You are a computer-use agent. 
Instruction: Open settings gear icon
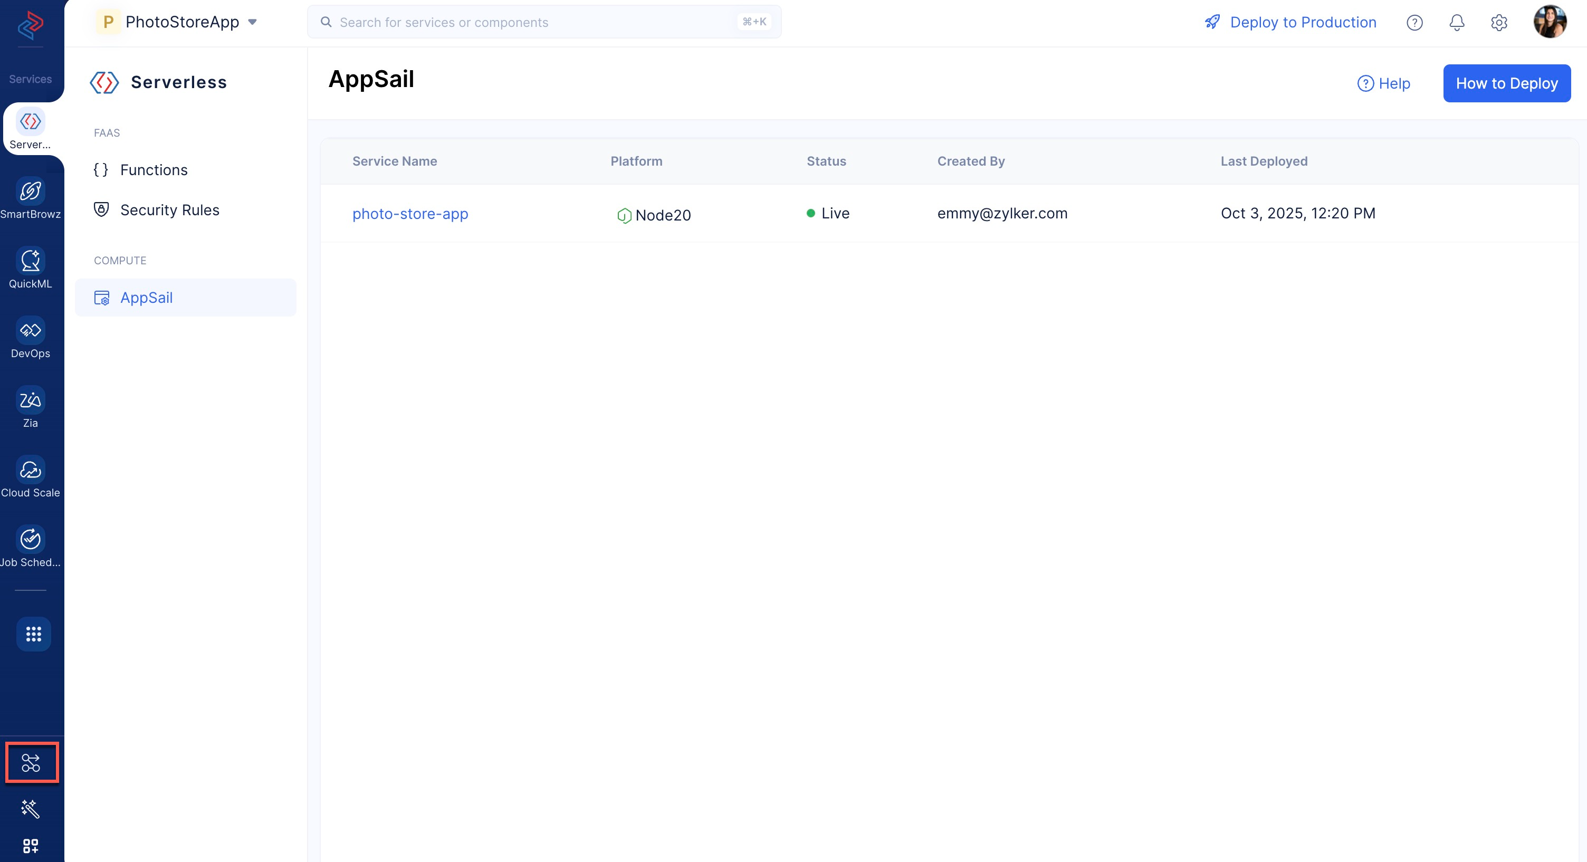(1499, 23)
